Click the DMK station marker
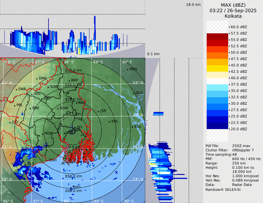The height and width of the screenshot is (203, 263). (37, 79)
